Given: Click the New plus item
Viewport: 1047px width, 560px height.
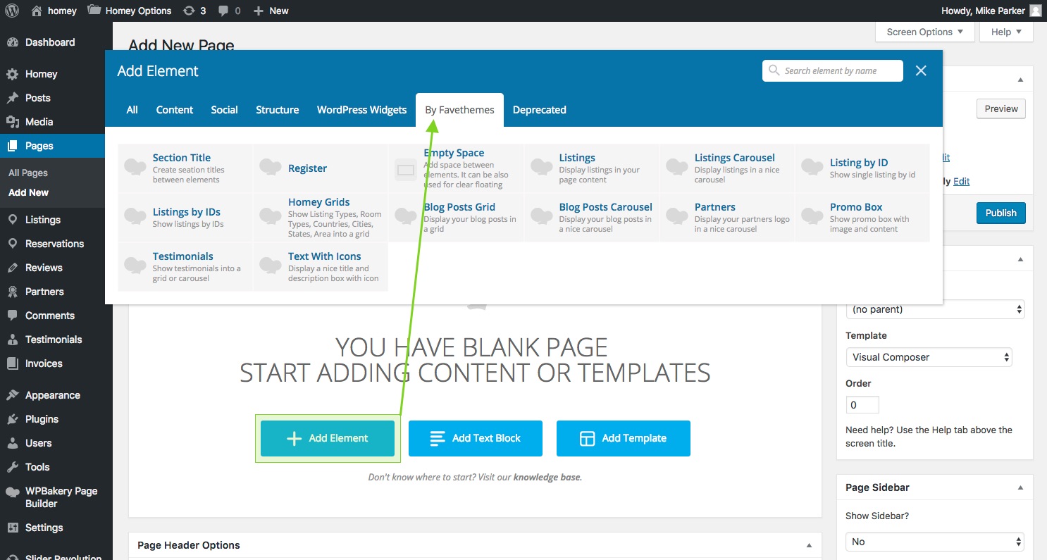Looking at the screenshot, I should coord(271,11).
